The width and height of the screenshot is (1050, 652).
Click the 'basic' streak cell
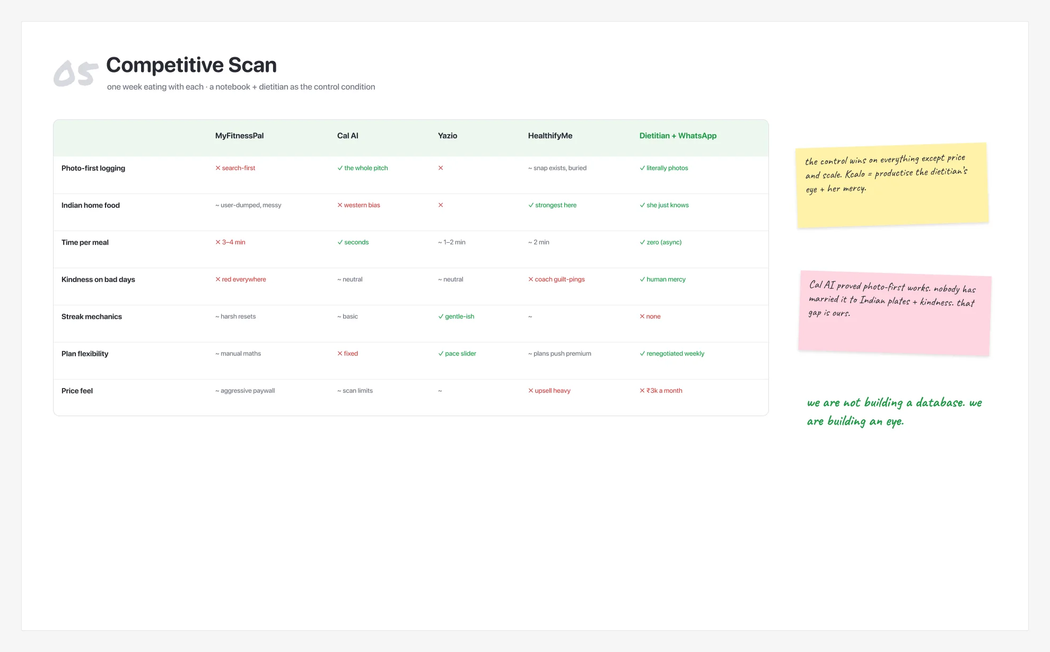tap(347, 316)
